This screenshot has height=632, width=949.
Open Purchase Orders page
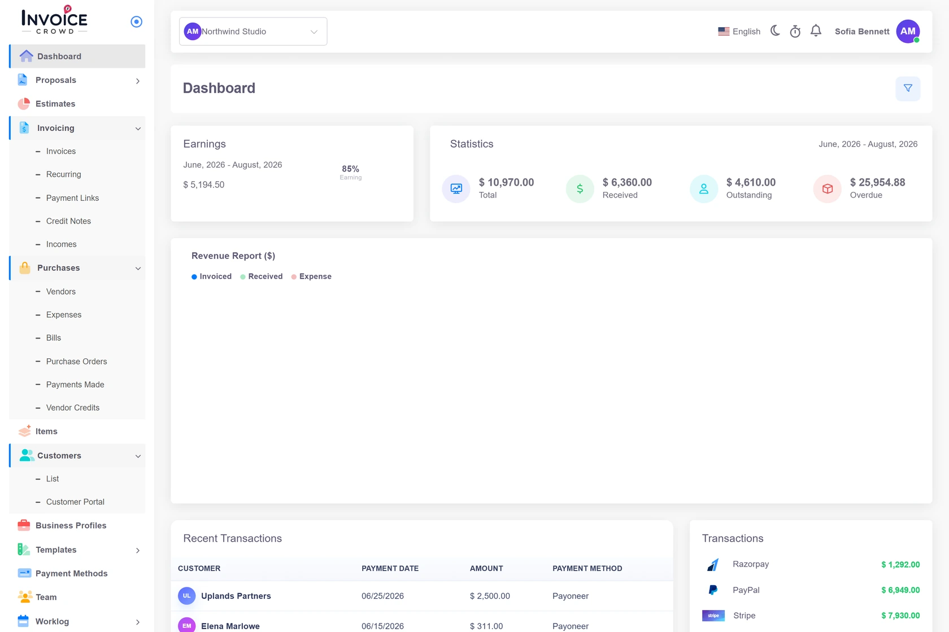[x=77, y=362]
